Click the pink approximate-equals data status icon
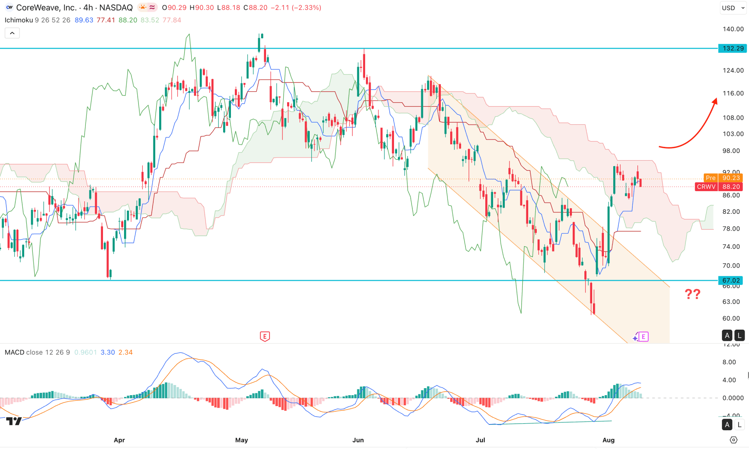The image size is (749, 449). (152, 7)
